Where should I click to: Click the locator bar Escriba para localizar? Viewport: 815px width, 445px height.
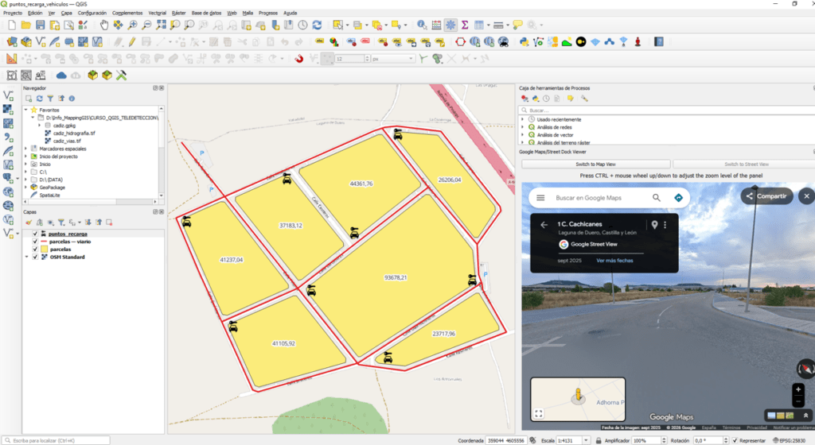pyautogui.click(x=57, y=440)
